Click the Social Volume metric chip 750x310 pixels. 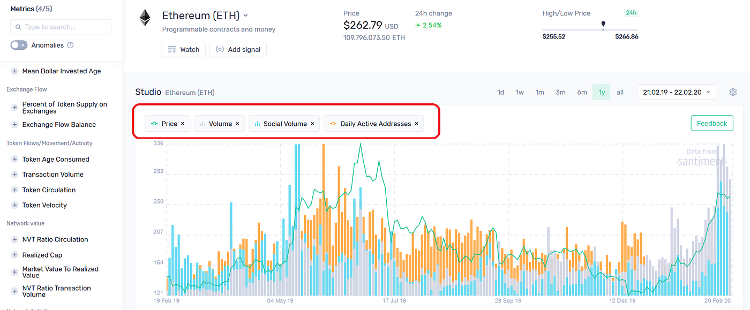[x=284, y=124]
